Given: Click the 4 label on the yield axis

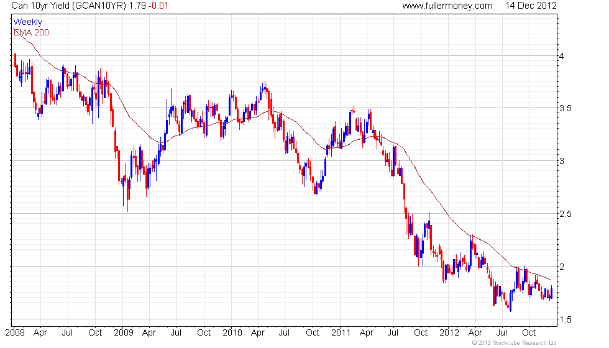Looking at the screenshot, I should click(562, 56).
